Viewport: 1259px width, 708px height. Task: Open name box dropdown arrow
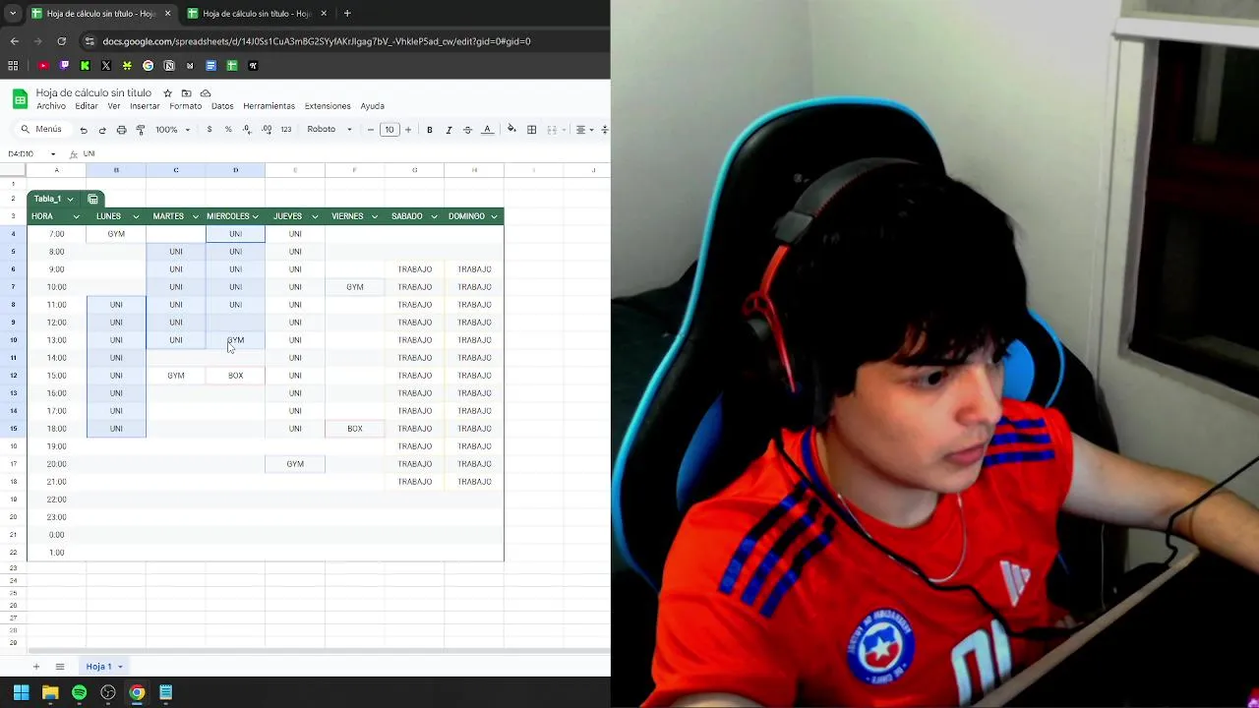(53, 154)
